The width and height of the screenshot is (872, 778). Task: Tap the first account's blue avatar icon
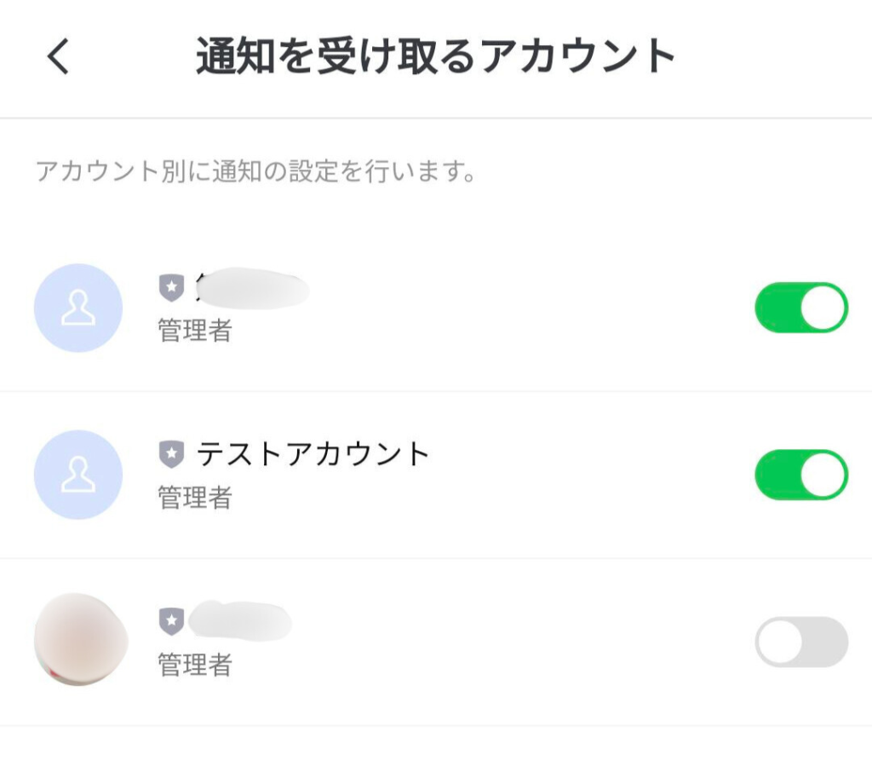click(x=77, y=308)
